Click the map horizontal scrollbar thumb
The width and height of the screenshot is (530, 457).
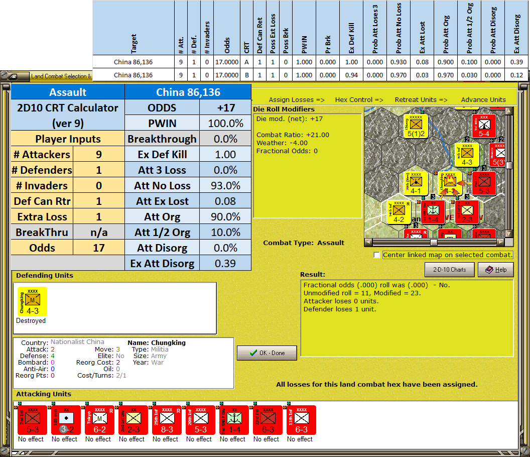tap(434, 242)
